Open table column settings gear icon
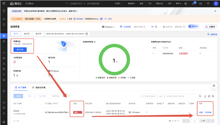 [213, 96]
